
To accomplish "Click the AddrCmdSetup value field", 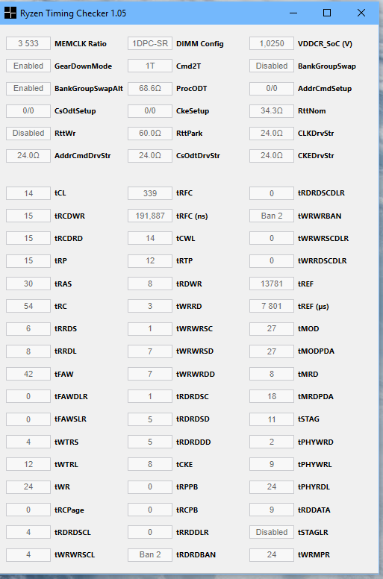I will point(272,88).
